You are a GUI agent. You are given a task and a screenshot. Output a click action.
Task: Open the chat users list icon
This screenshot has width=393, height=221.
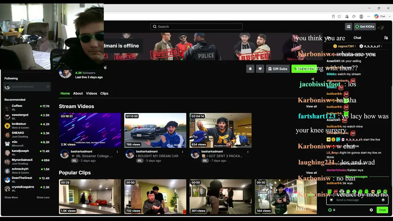[386, 38]
